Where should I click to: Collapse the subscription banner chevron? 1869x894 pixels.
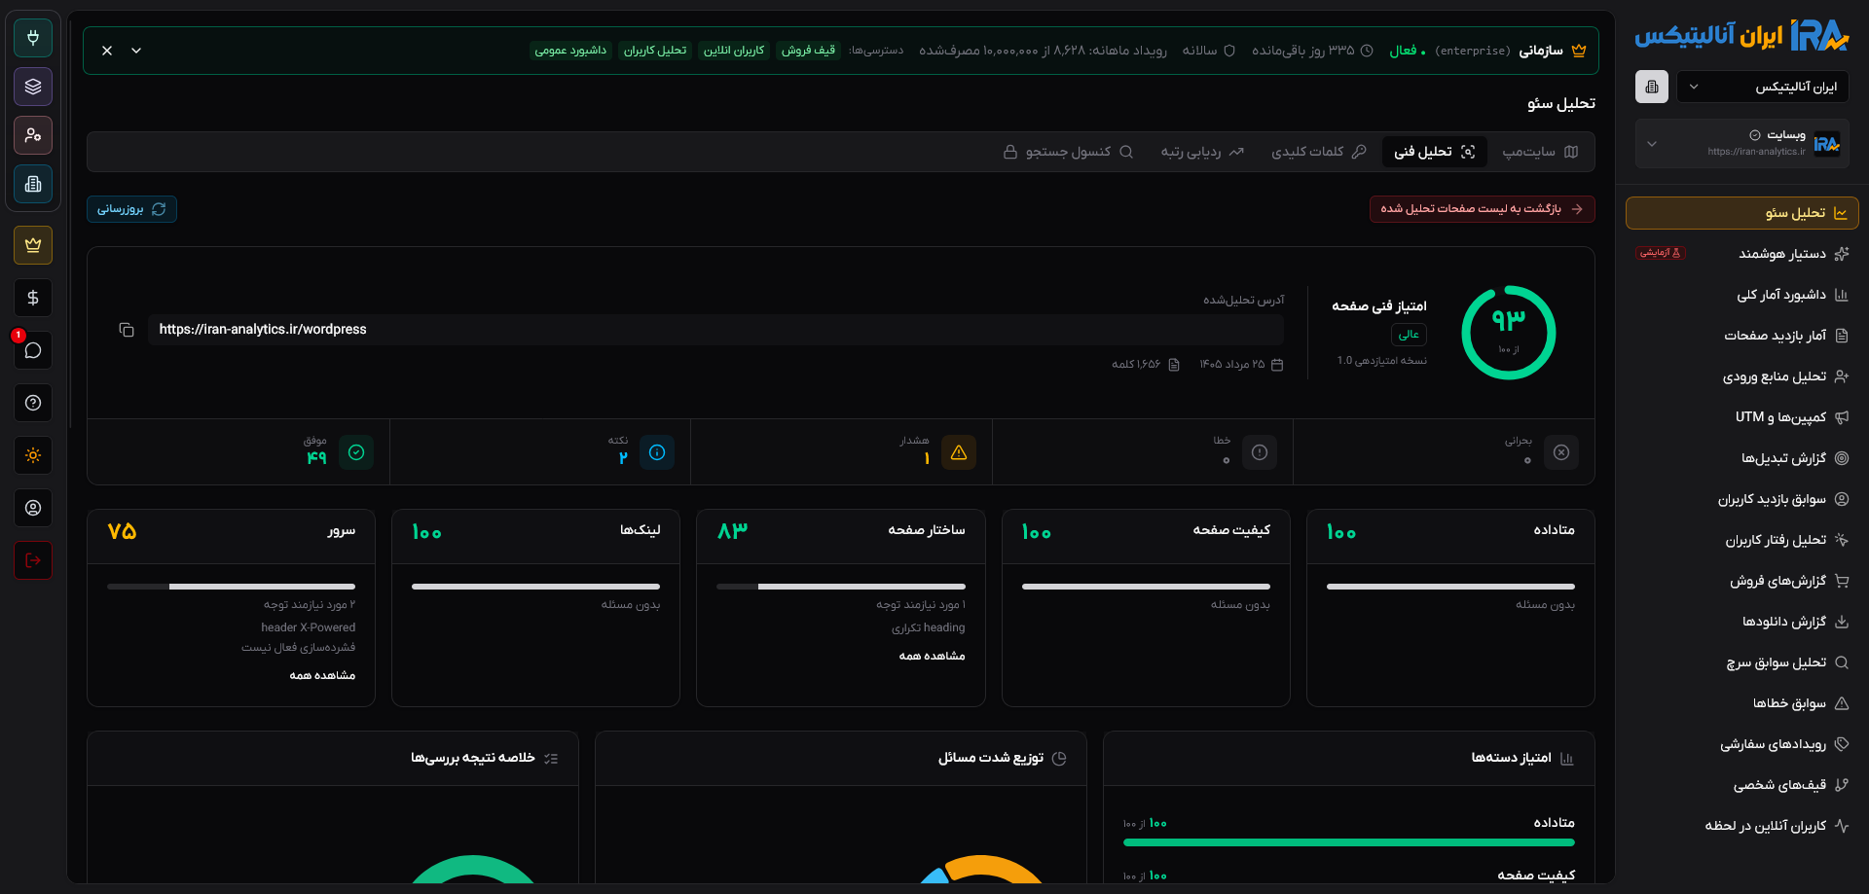click(x=136, y=51)
